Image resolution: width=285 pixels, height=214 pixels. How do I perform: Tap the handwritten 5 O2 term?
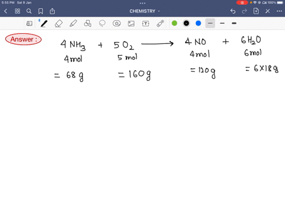[x=123, y=45]
